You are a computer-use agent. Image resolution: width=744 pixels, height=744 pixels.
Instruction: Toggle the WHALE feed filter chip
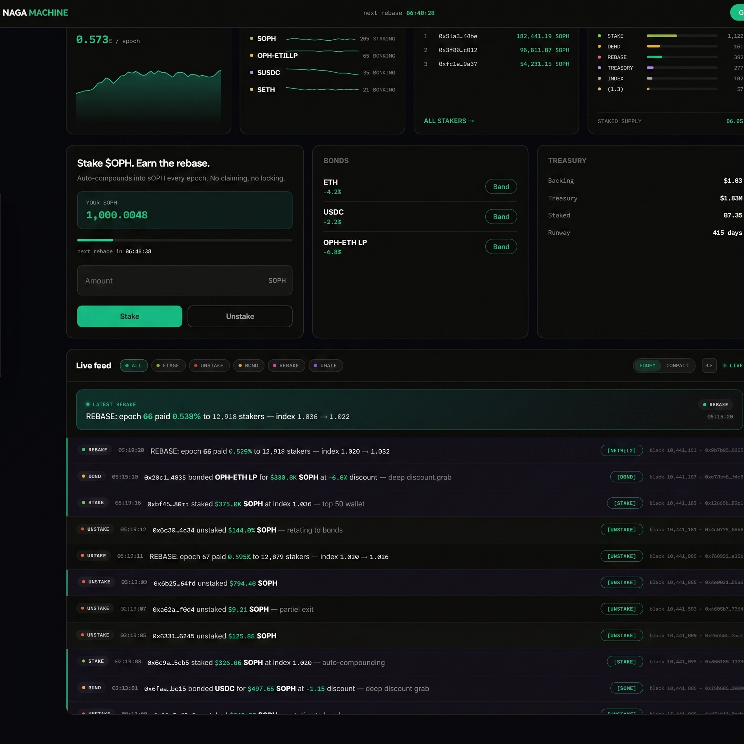click(325, 365)
